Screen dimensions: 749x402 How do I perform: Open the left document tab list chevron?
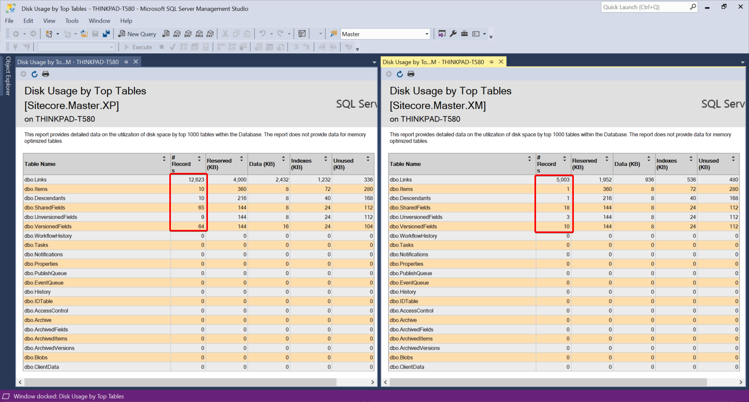pyautogui.click(x=374, y=62)
